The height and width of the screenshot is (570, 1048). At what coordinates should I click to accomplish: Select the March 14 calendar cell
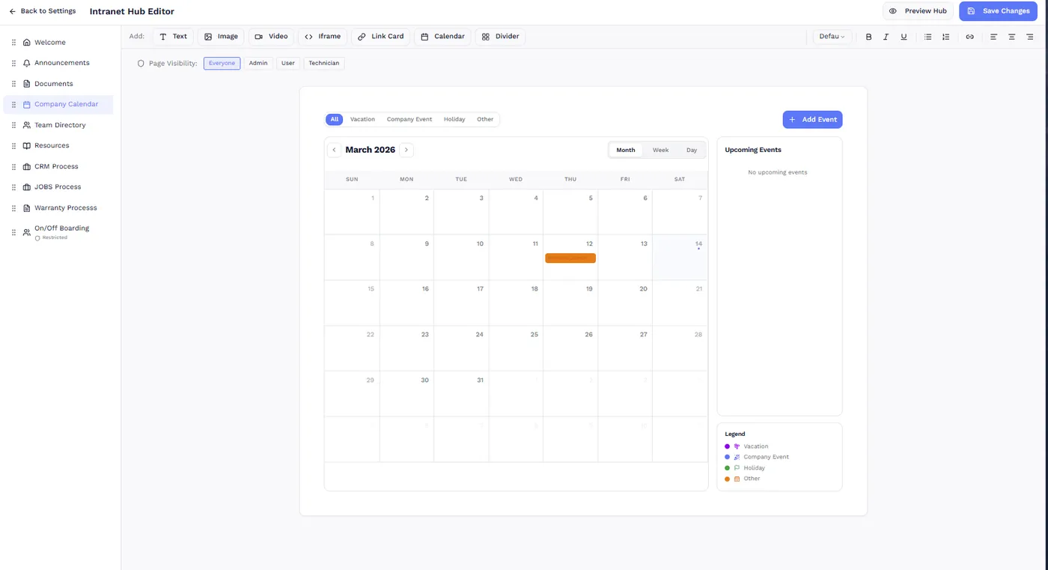[x=680, y=258]
